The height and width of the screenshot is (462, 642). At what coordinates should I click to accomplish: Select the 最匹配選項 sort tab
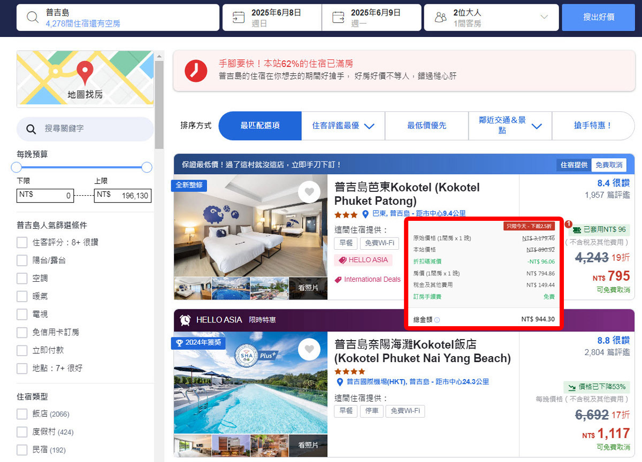[x=260, y=126]
